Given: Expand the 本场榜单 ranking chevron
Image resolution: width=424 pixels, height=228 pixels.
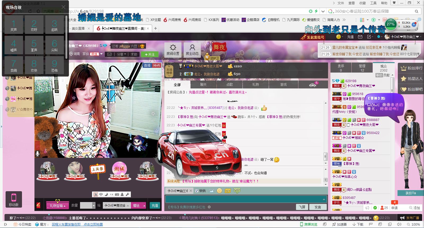Looking at the screenshot, I should point(169,76).
